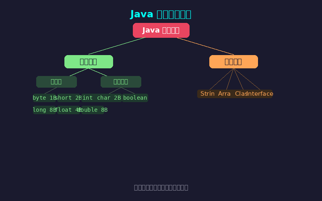Click the int leaf label
This screenshot has width=322, height=201.
point(88,98)
